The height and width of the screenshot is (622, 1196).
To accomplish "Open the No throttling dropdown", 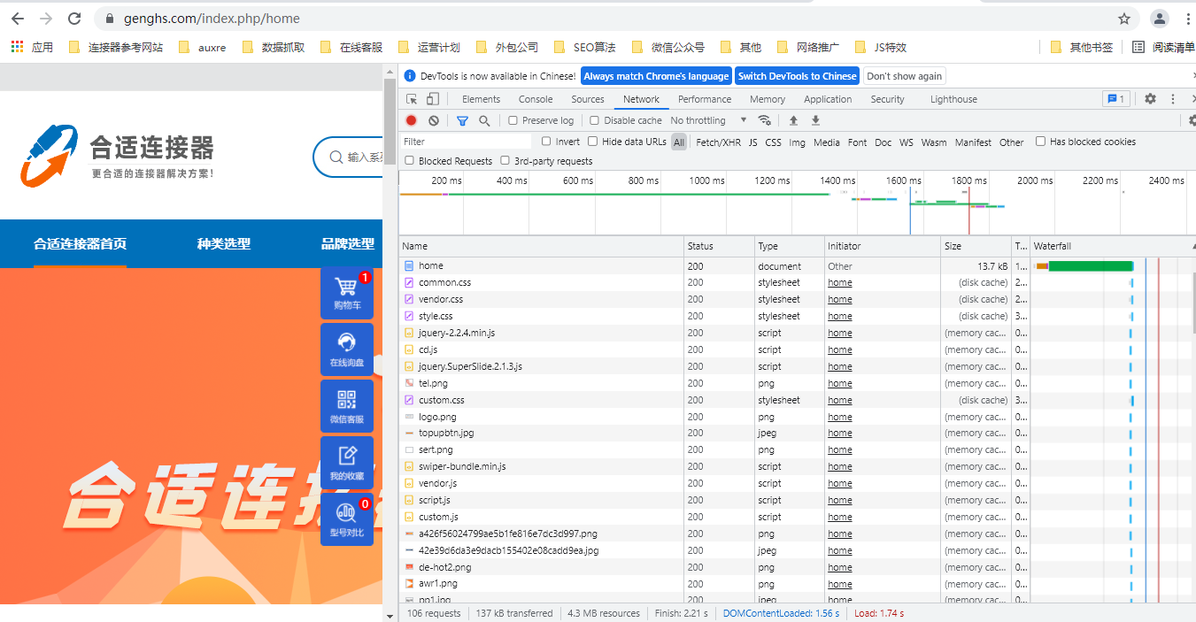I will click(708, 120).
